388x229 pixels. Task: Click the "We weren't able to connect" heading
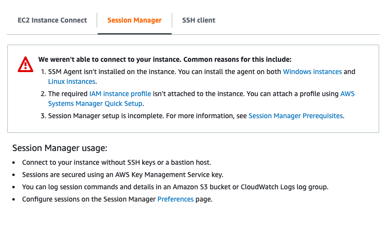pyautogui.click(x=165, y=59)
